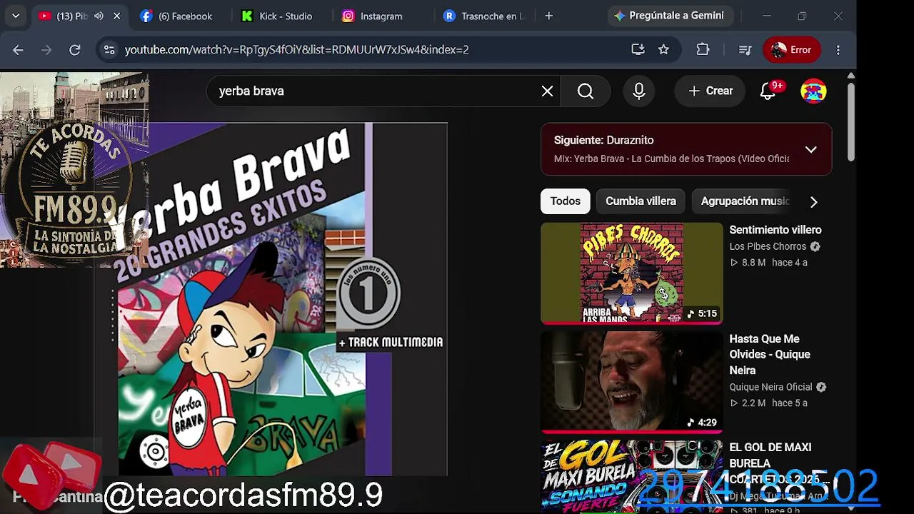
Task: Open the Sentimiento villero video title
Action: (x=775, y=230)
